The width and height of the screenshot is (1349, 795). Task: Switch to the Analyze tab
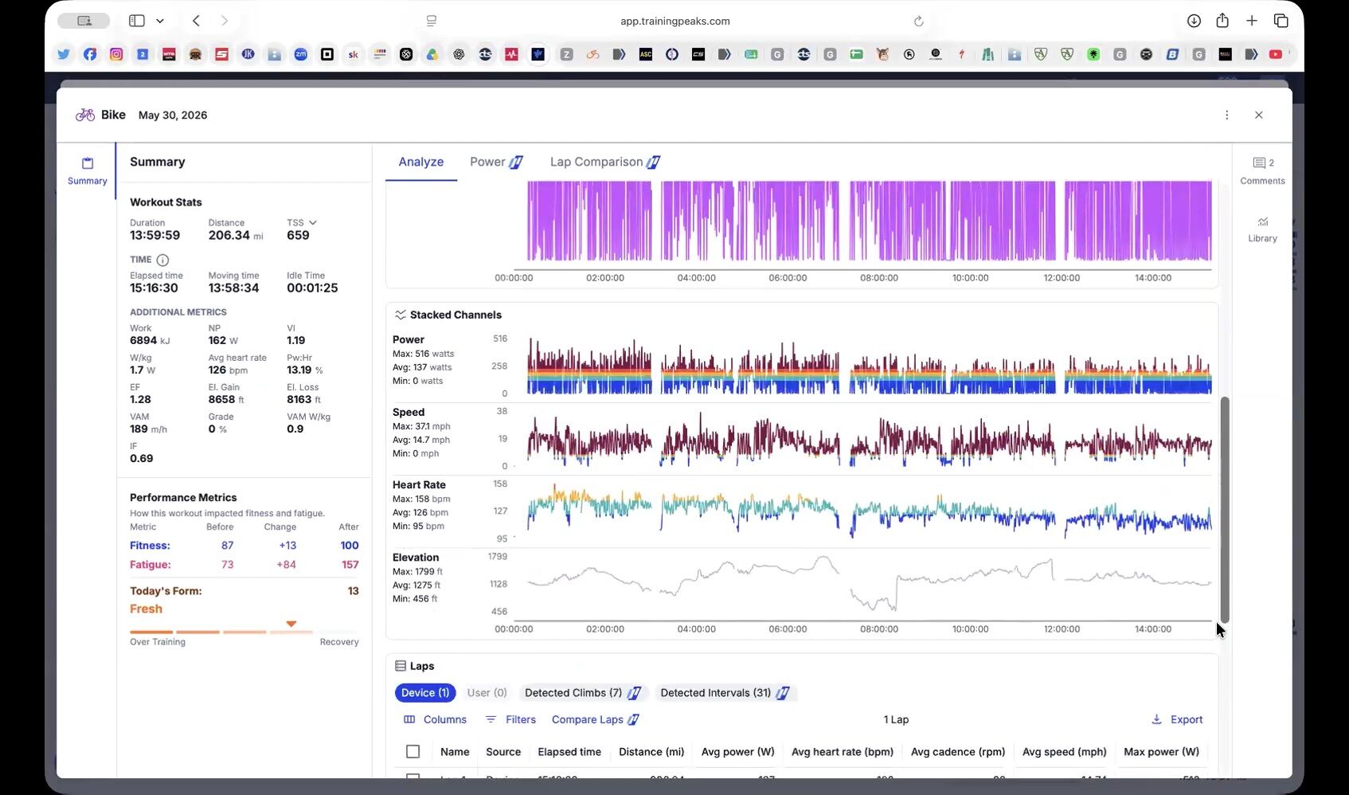pyautogui.click(x=420, y=162)
